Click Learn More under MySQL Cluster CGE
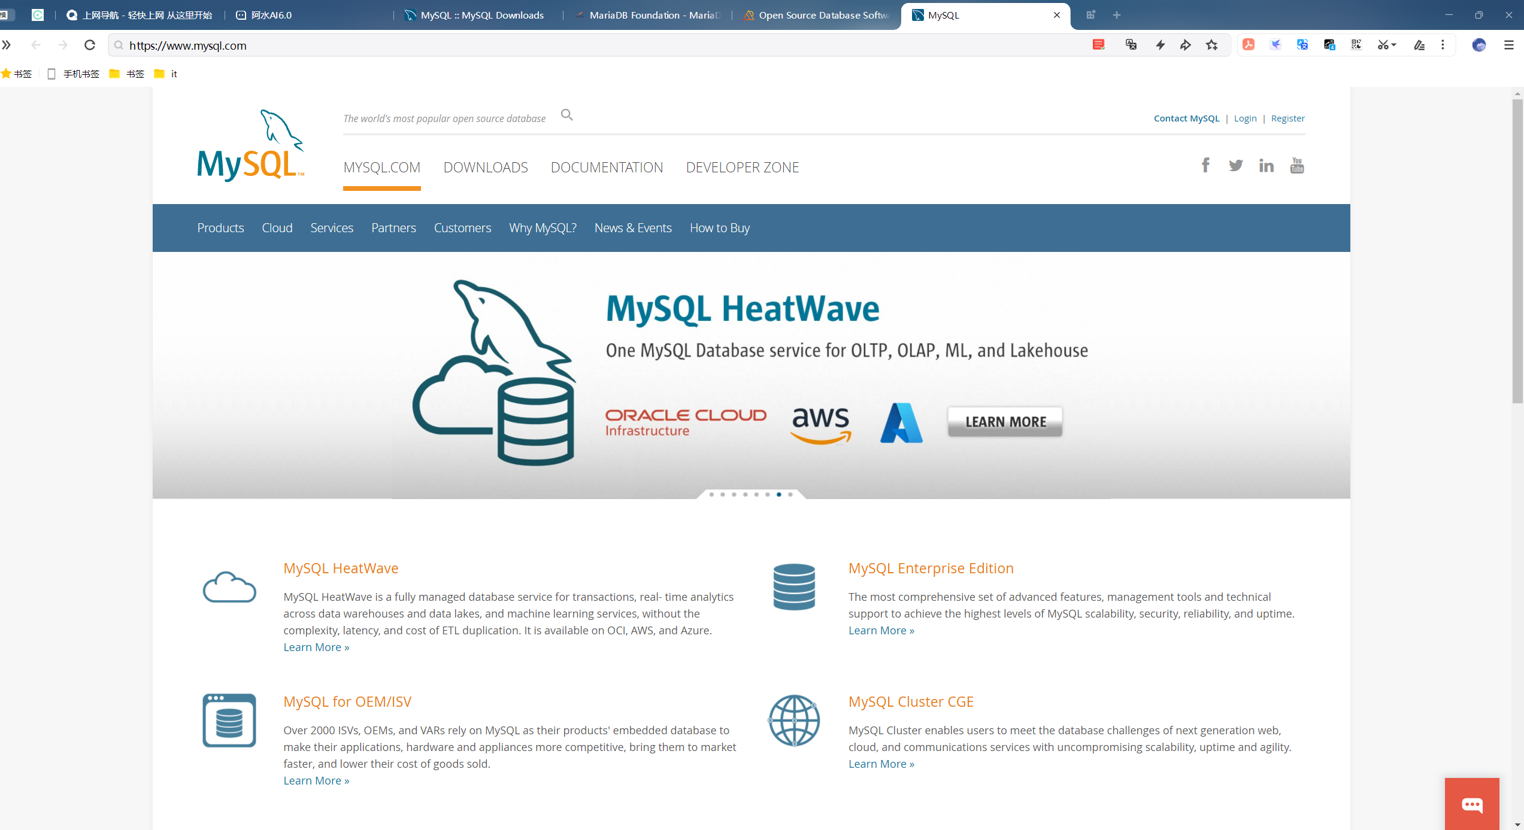The height and width of the screenshot is (830, 1524). [x=881, y=764]
